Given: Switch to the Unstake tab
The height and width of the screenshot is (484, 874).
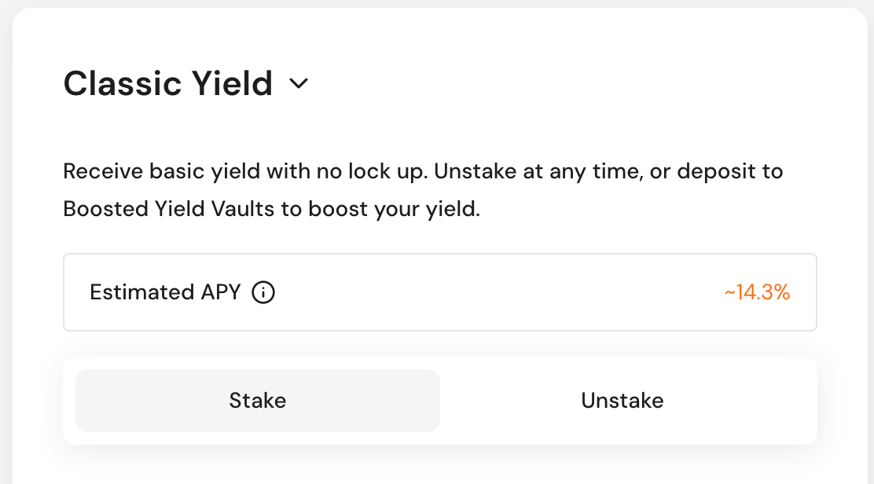Looking at the screenshot, I should point(622,401).
